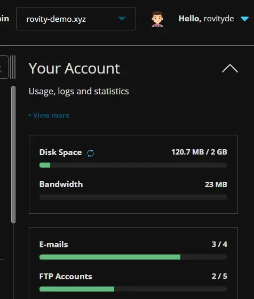Click the Hello, rovityde greeting text
The height and width of the screenshot is (299, 254).
[206, 19]
